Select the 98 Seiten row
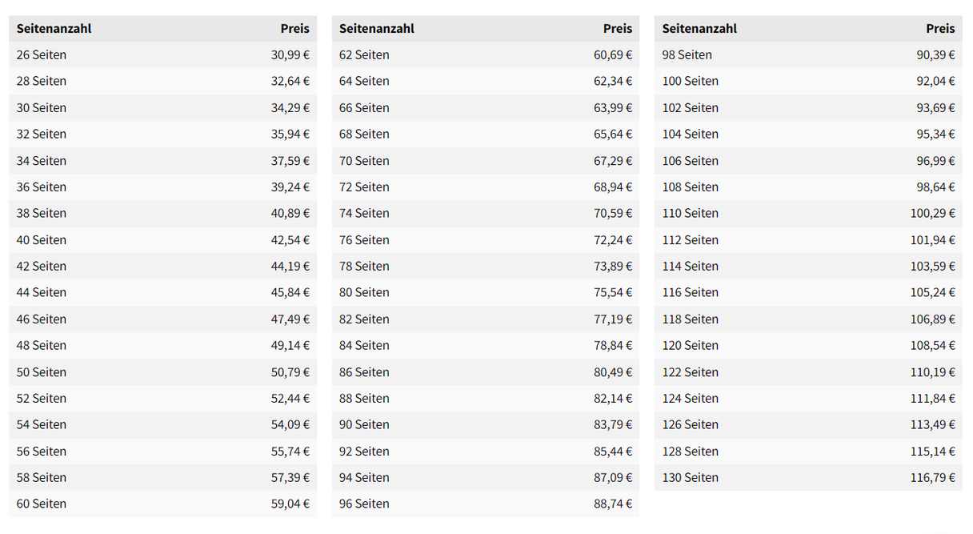Image resolution: width=973 pixels, height=534 pixels. tap(808, 55)
